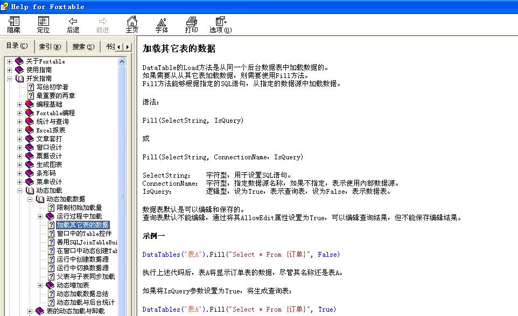
Task: Click the page icon beside 限制初始加载量
Action: [x=51, y=207]
